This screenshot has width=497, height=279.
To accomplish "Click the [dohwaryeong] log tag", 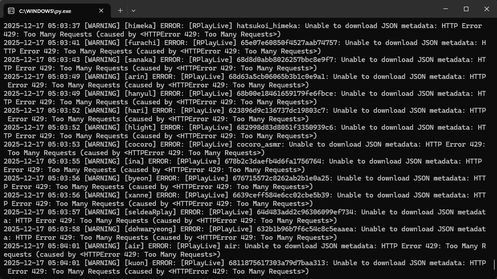I will tap(150, 229).
